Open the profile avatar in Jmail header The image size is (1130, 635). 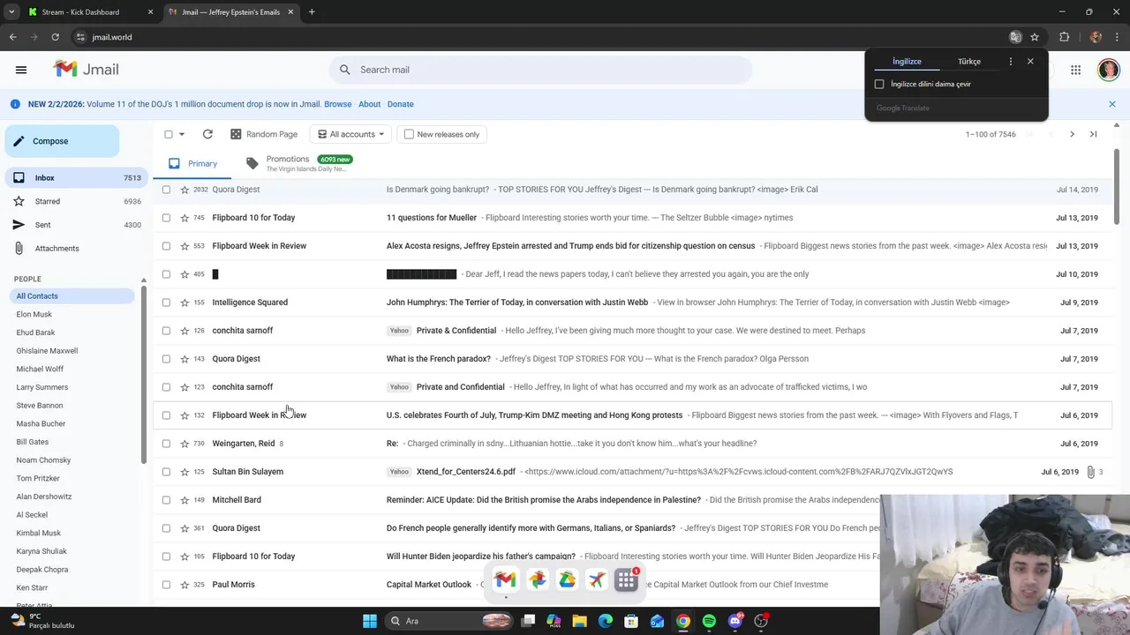pos(1108,70)
